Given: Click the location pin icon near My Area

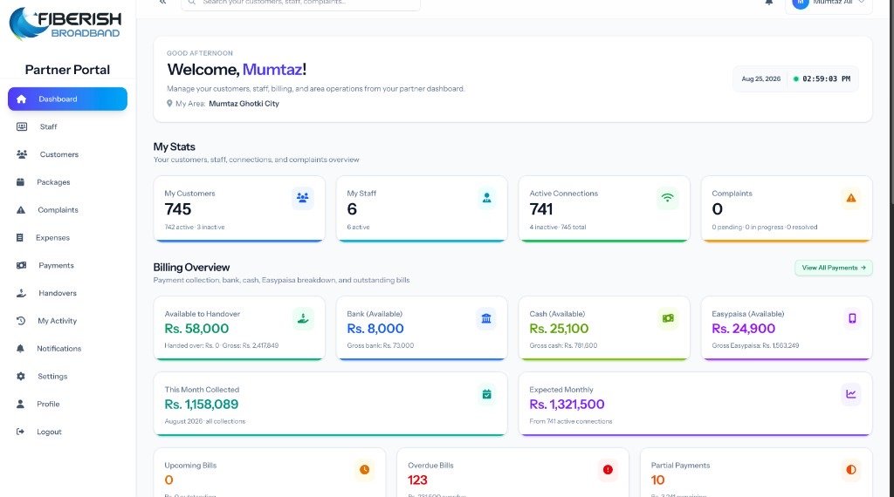Looking at the screenshot, I should coord(169,104).
